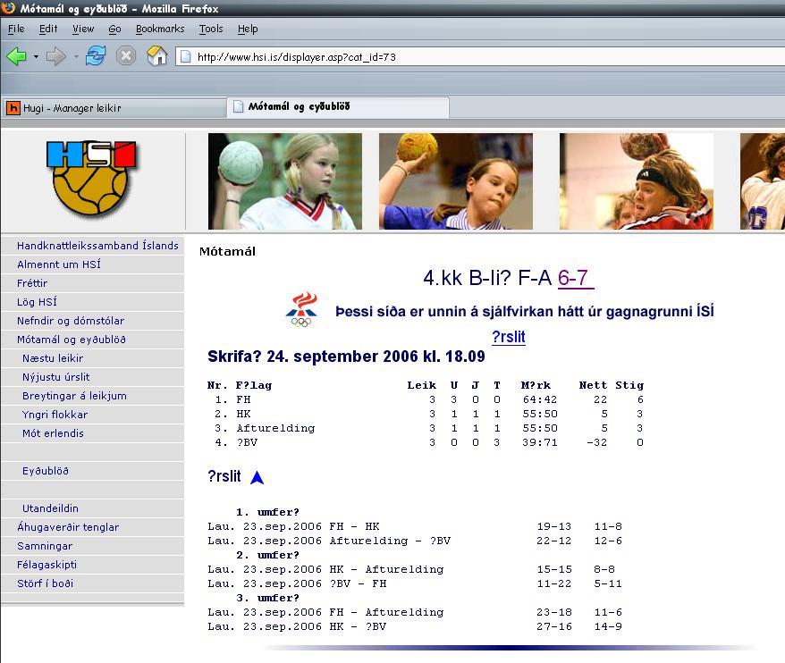Click the ?BV row in standings
The image size is (785, 663).
click(426, 442)
